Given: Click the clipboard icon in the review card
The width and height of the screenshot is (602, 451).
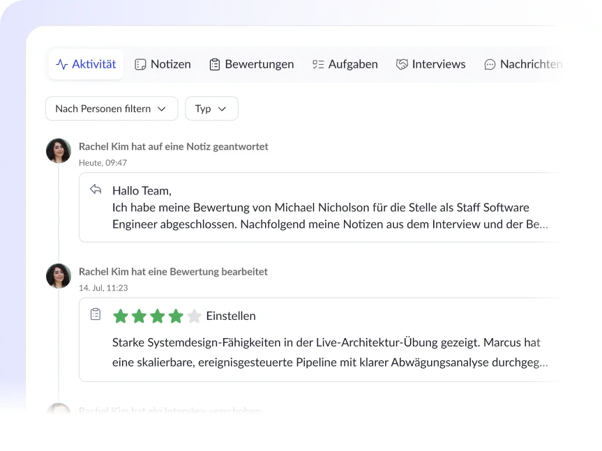Looking at the screenshot, I should click(96, 314).
